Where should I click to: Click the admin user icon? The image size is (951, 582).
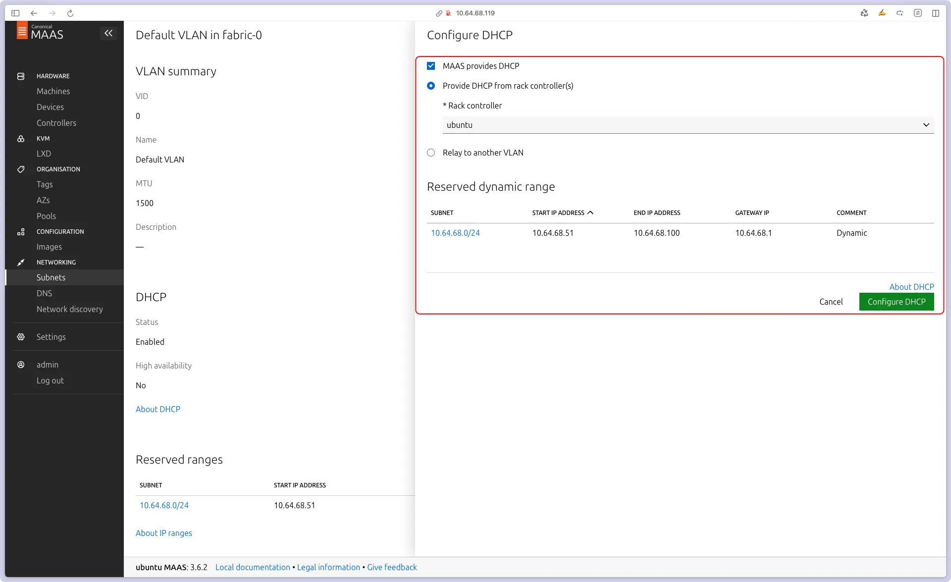click(x=21, y=365)
